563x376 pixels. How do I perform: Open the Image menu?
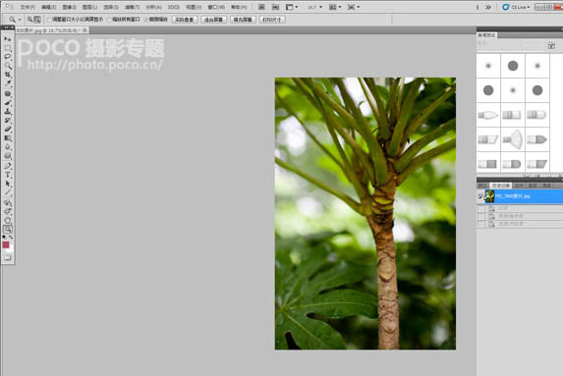click(x=70, y=7)
